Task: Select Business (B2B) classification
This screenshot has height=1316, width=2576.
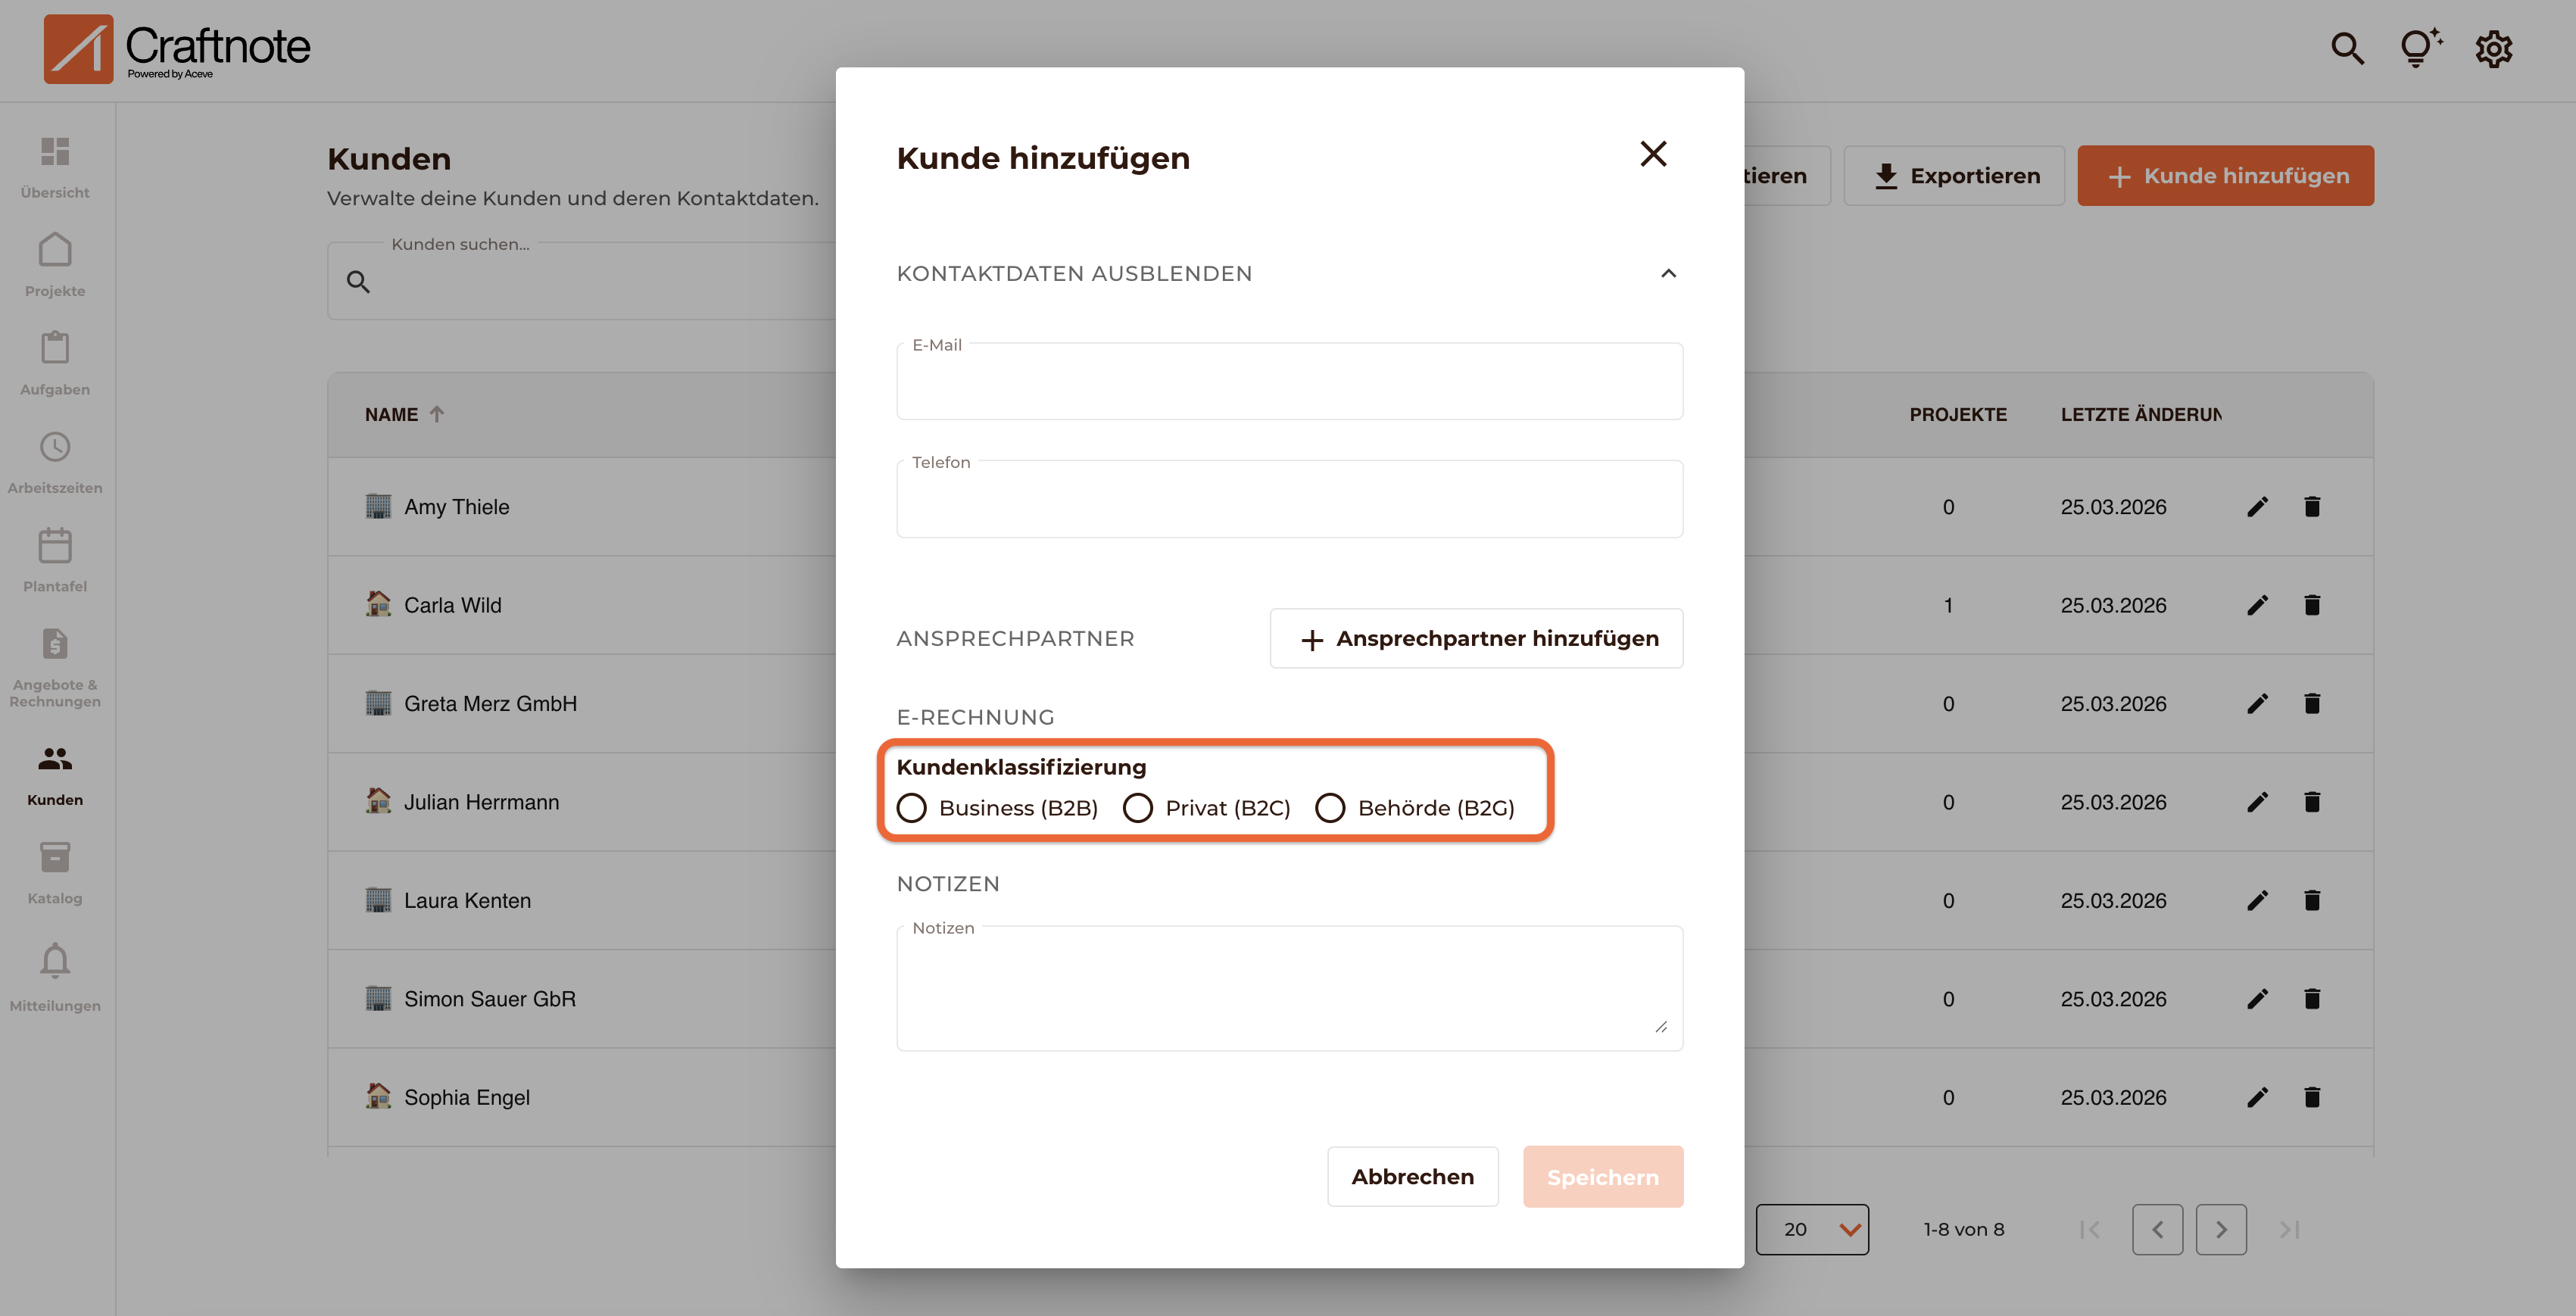Action: coord(912,808)
